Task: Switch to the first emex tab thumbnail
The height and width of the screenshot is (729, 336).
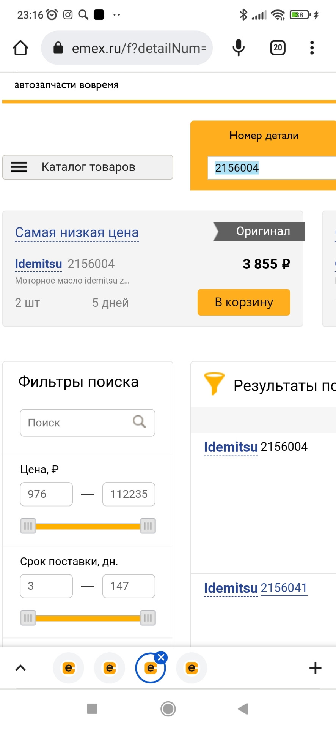Action: (69, 668)
